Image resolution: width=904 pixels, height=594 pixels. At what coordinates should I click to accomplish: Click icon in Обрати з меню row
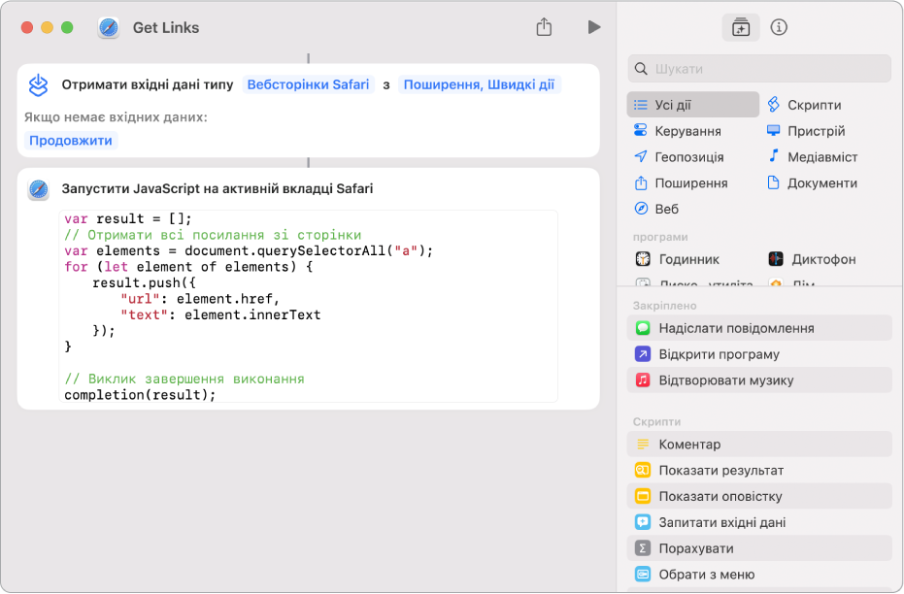642,575
